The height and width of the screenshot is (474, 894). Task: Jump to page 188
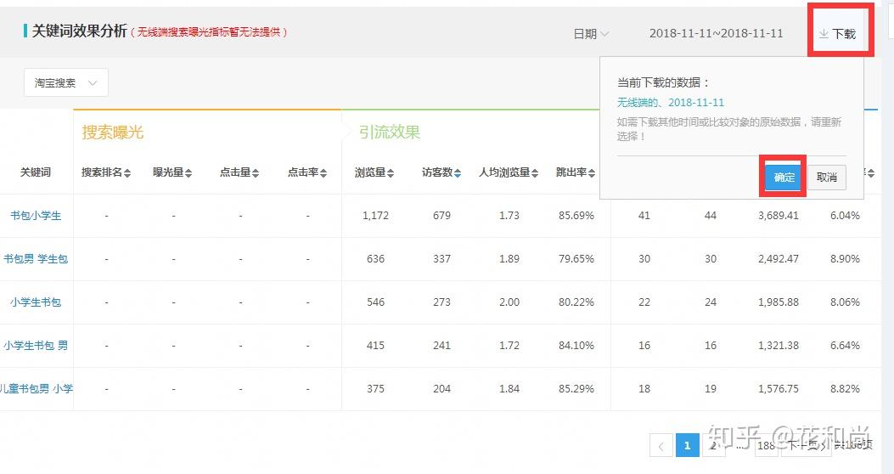pos(766,445)
